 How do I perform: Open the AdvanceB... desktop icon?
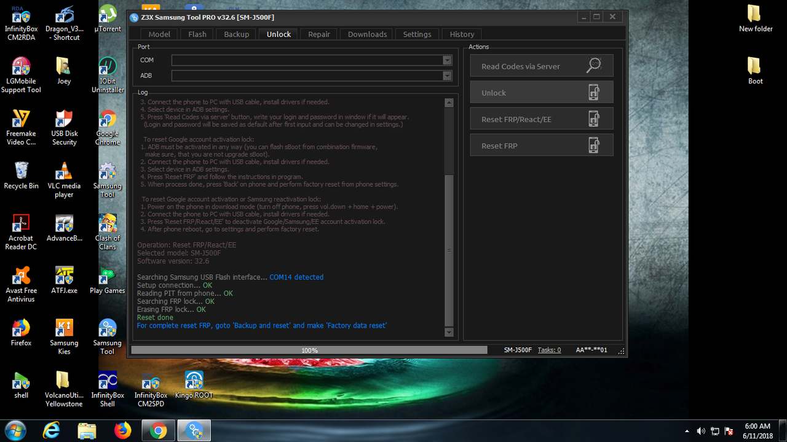tap(64, 228)
